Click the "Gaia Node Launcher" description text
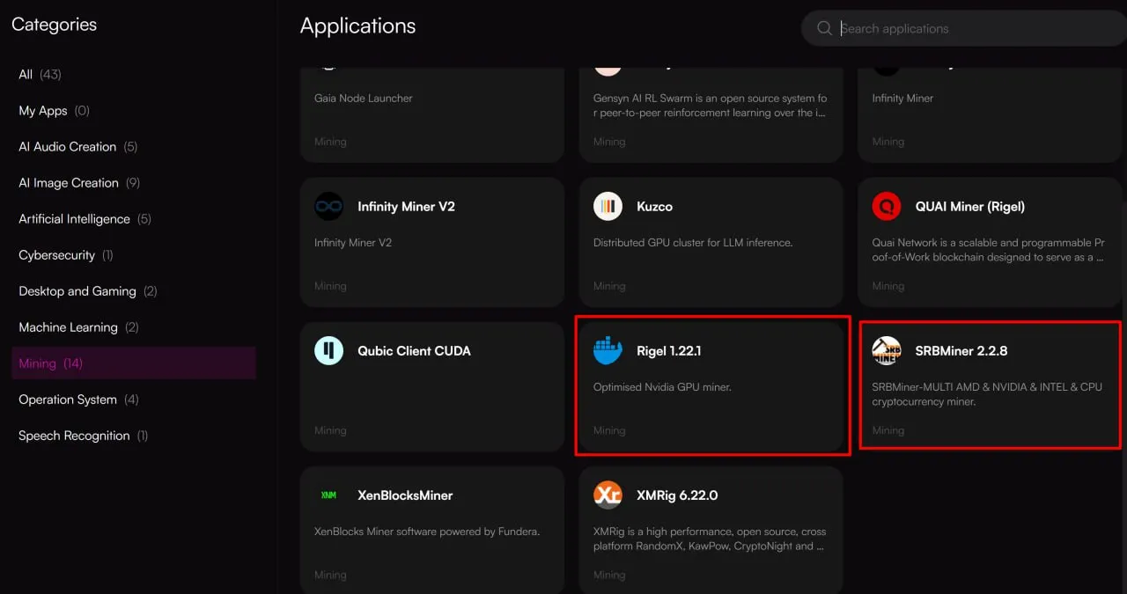 pos(364,99)
